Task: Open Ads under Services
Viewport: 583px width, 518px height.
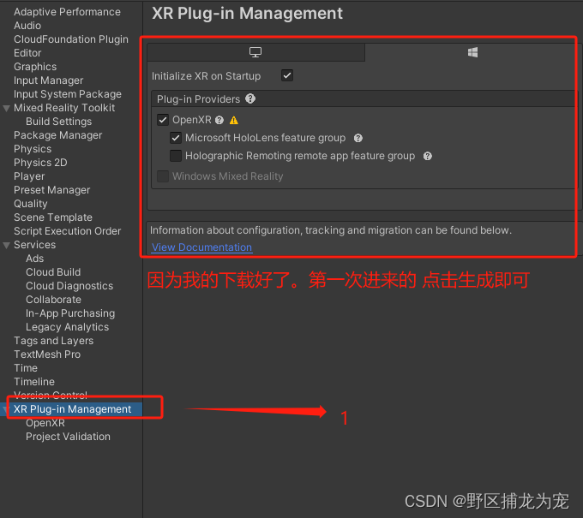Action: click(35, 259)
